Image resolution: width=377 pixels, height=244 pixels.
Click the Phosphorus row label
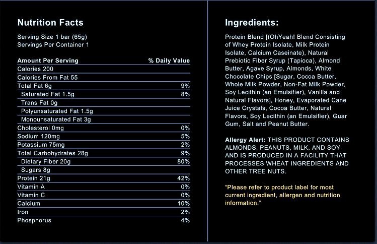coord(34,220)
